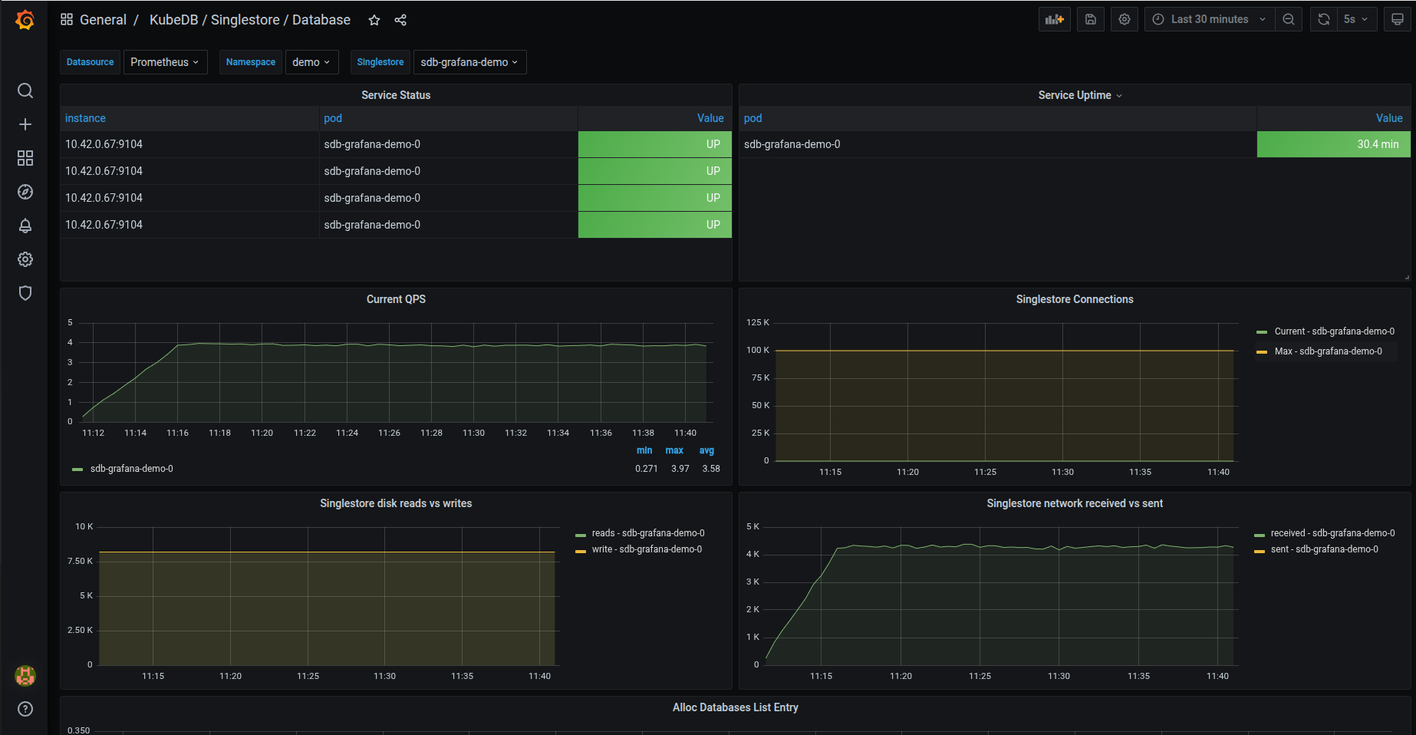Open the 5s refresh interval dropdown
Screen dimensions: 1416x735
click(1357, 19)
